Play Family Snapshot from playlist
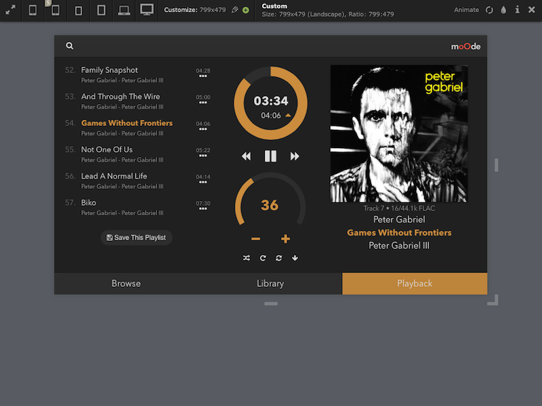The height and width of the screenshot is (406, 542). [109, 70]
